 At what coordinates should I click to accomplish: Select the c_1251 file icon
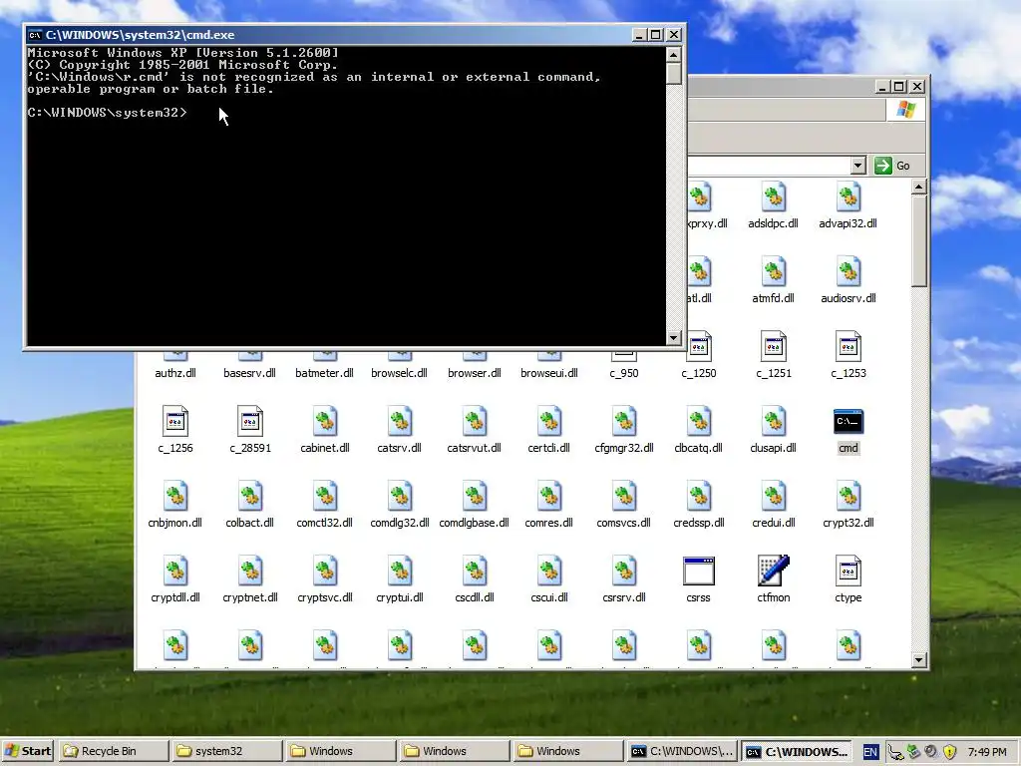pyautogui.click(x=773, y=346)
